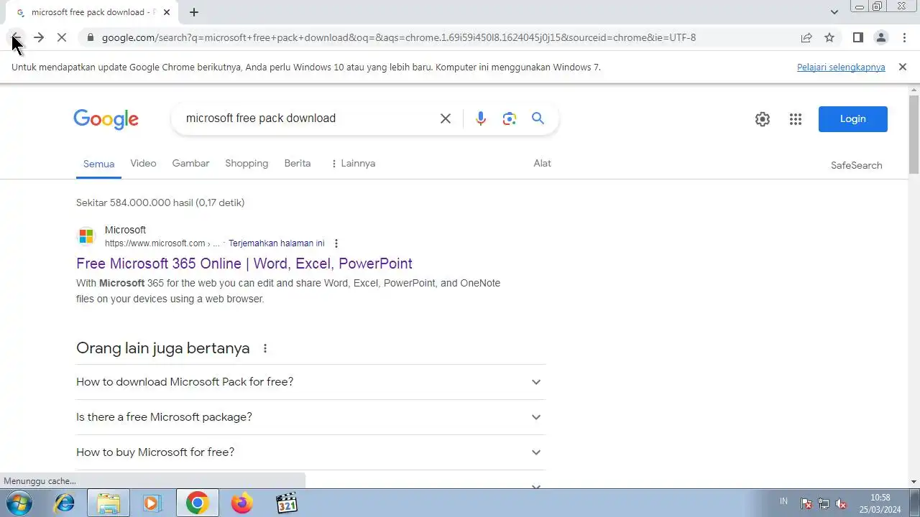Click Terjemahkan halaman ini link
This screenshot has width=920, height=517.
(276, 243)
